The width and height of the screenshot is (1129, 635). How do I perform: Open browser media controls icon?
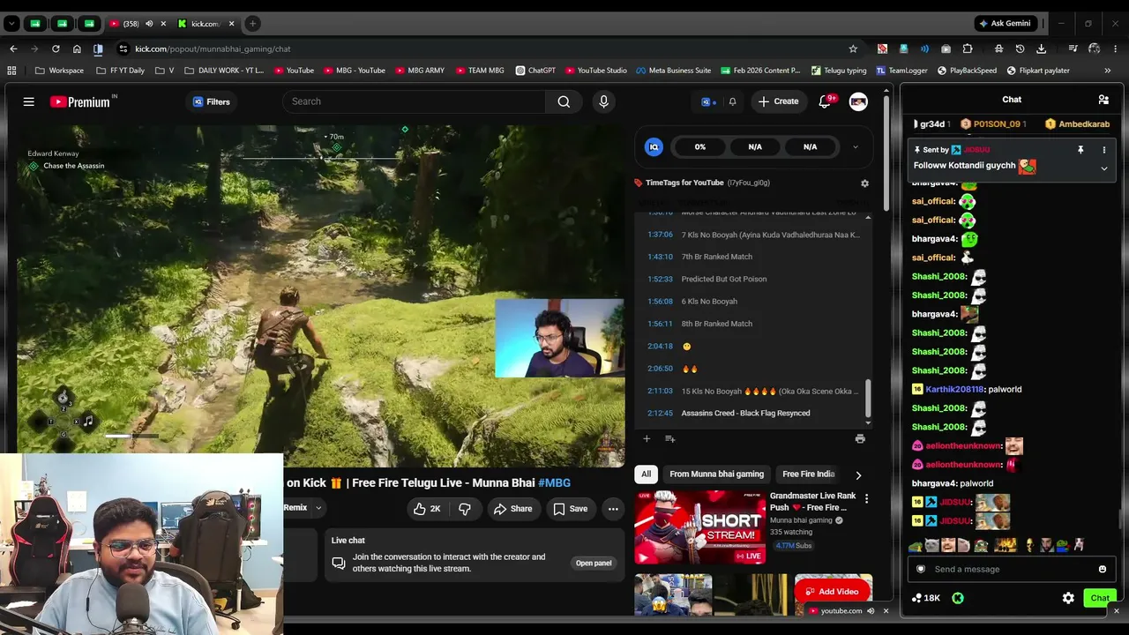pyautogui.click(x=1073, y=49)
